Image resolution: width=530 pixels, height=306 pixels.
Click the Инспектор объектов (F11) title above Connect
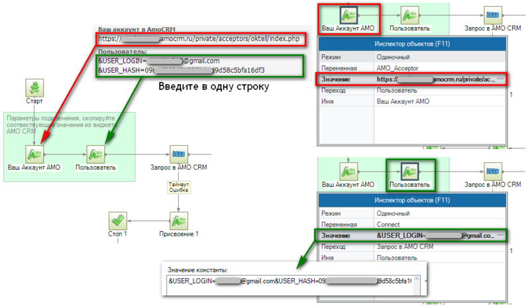point(412,200)
